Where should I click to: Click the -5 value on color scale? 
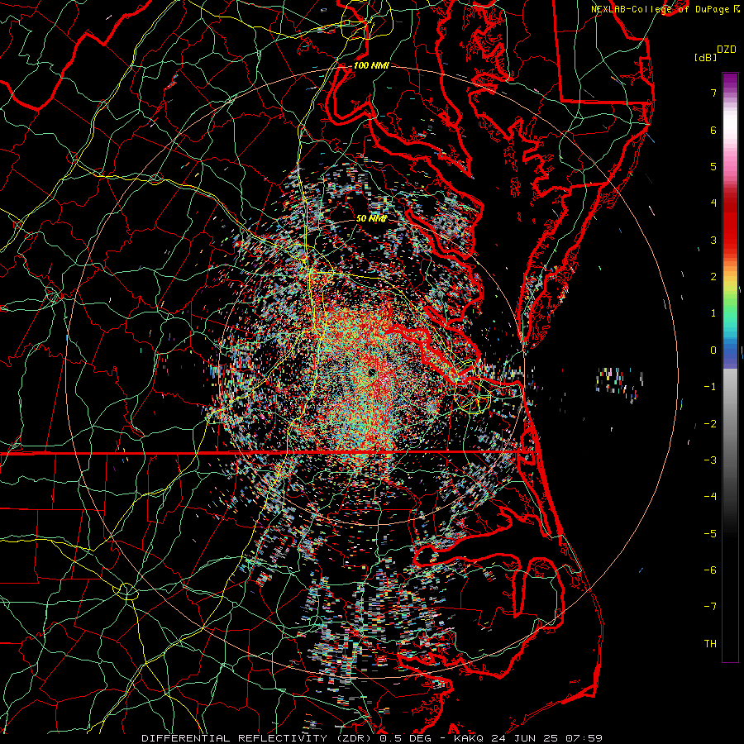pos(710,533)
